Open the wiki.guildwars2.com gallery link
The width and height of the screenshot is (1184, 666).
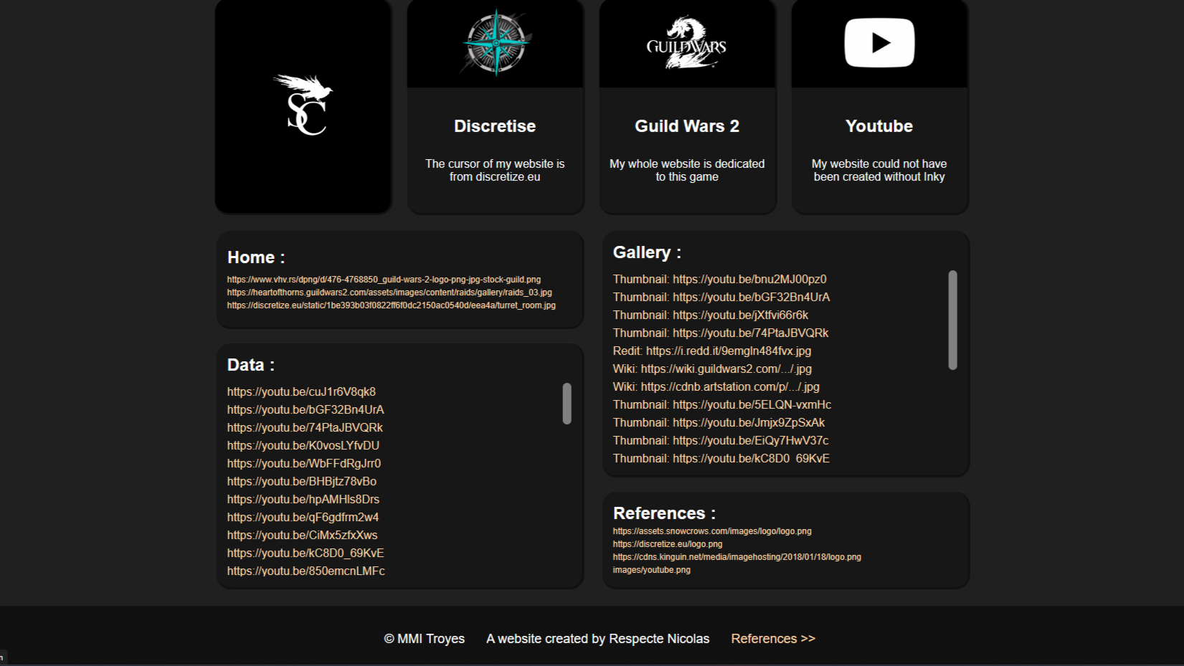tap(726, 369)
